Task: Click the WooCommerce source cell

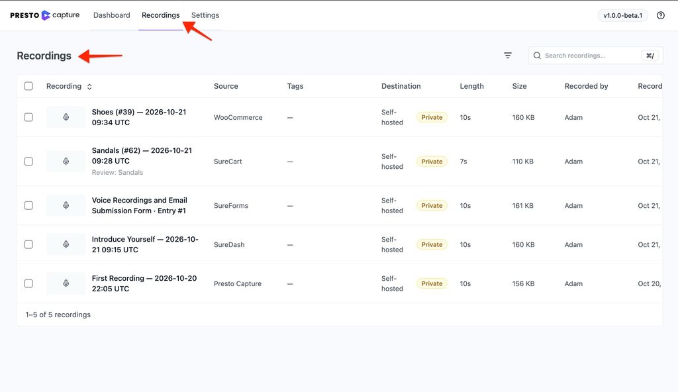Action: click(x=238, y=117)
